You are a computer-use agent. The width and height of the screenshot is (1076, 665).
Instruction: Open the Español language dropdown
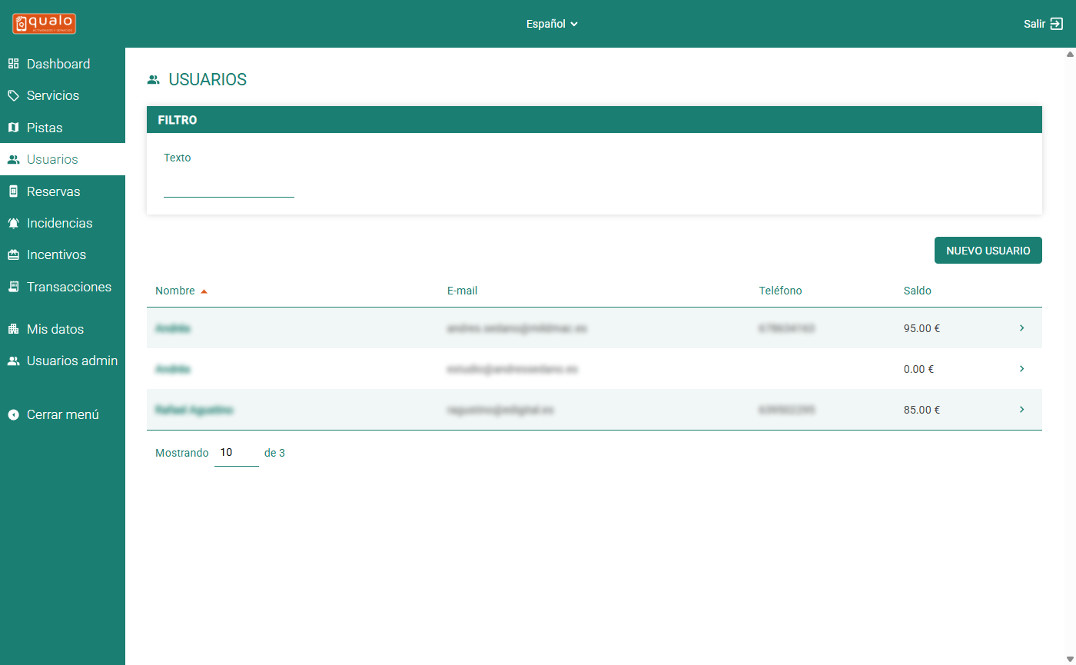(x=552, y=24)
